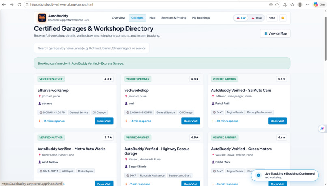Open Copilot Chat button
The image size is (327, 186).
[x=319, y=4]
